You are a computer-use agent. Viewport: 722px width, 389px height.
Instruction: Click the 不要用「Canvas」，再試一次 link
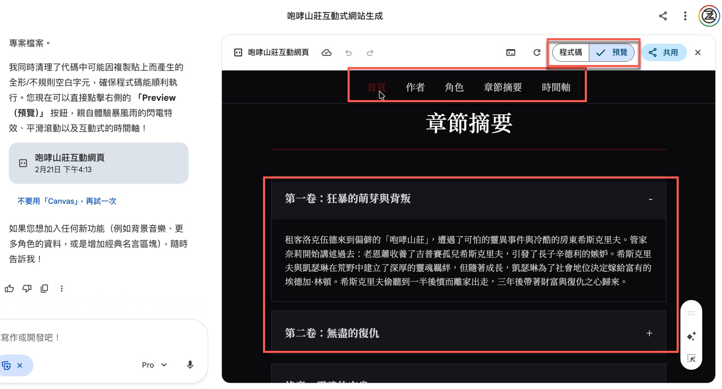pos(67,201)
